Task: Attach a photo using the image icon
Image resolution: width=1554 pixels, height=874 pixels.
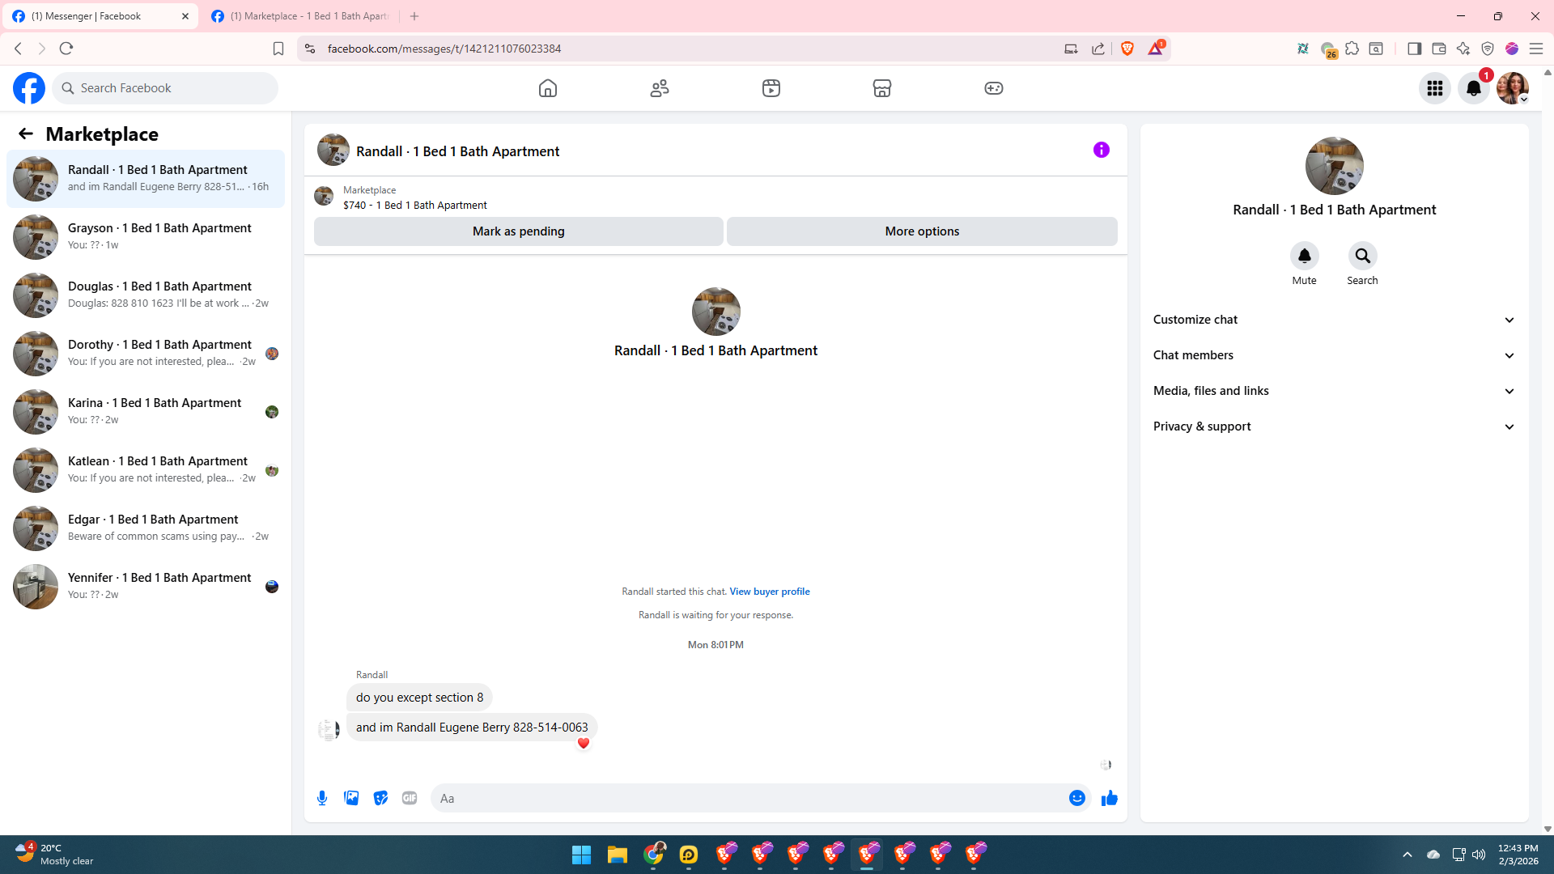Action: [351, 798]
